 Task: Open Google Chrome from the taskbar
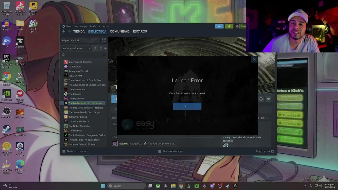181,186
